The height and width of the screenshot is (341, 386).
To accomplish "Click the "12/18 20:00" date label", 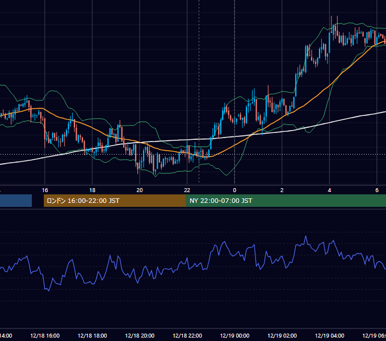I will coord(140,335).
